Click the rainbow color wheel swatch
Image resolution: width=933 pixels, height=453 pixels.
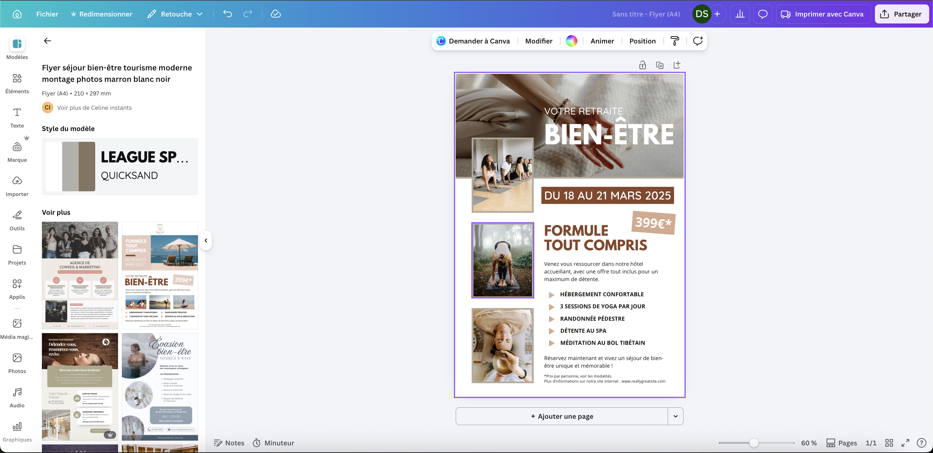571,41
